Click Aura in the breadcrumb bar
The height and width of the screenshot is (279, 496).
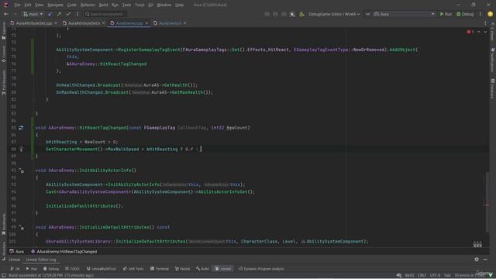17,251
